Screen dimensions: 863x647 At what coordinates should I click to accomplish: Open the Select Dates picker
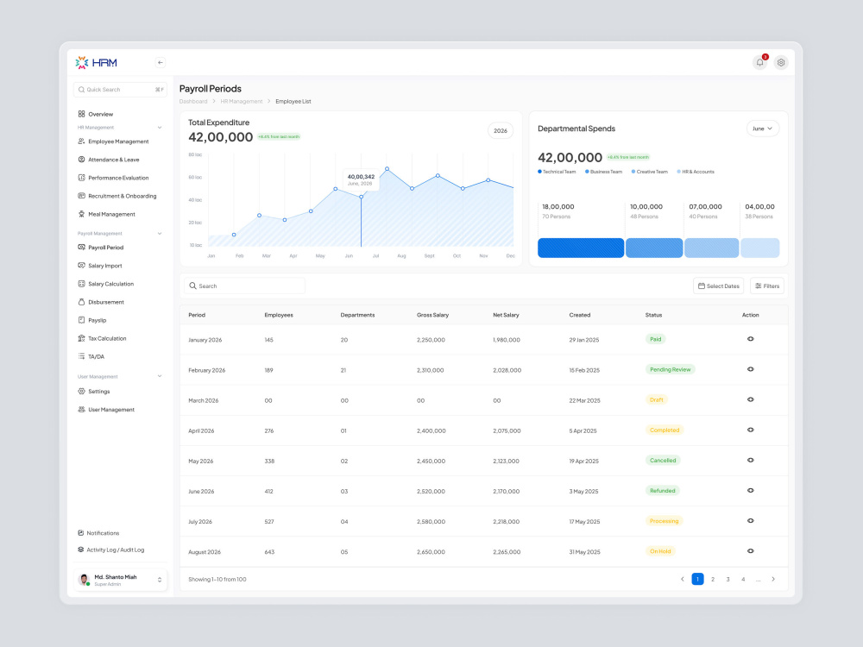[x=718, y=286]
